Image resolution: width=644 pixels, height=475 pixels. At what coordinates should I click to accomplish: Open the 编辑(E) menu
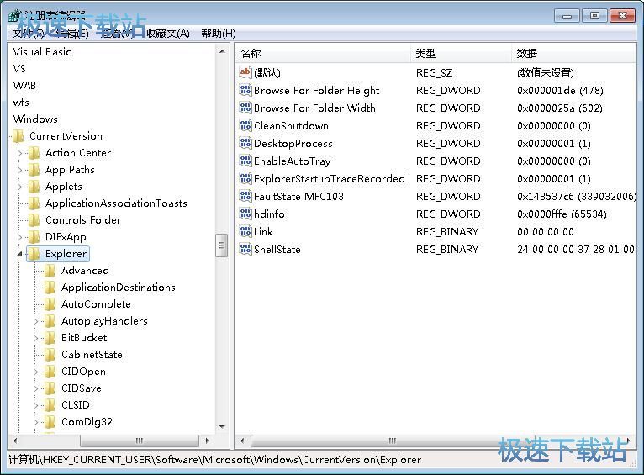coord(72,34)
